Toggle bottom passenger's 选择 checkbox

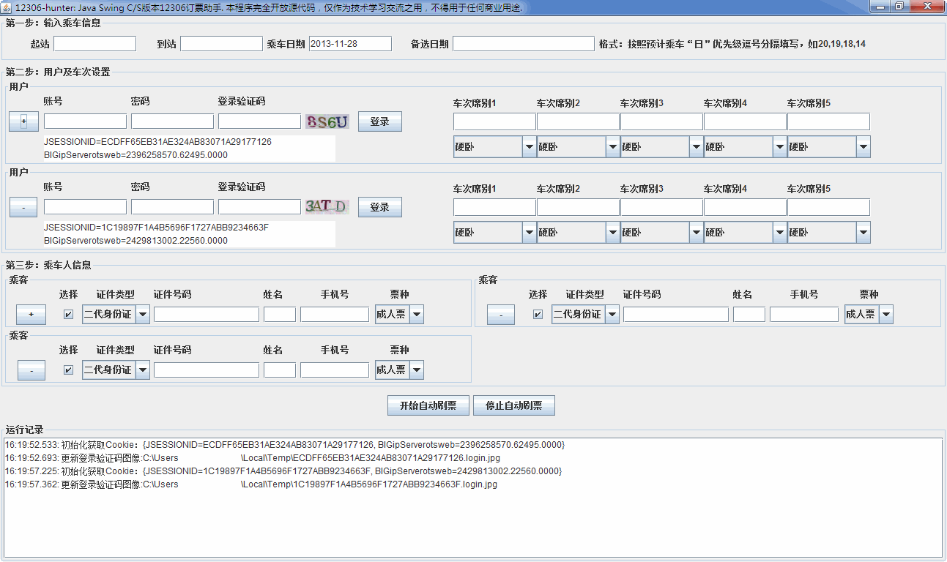pyautogui.click(x=69, y=370)
